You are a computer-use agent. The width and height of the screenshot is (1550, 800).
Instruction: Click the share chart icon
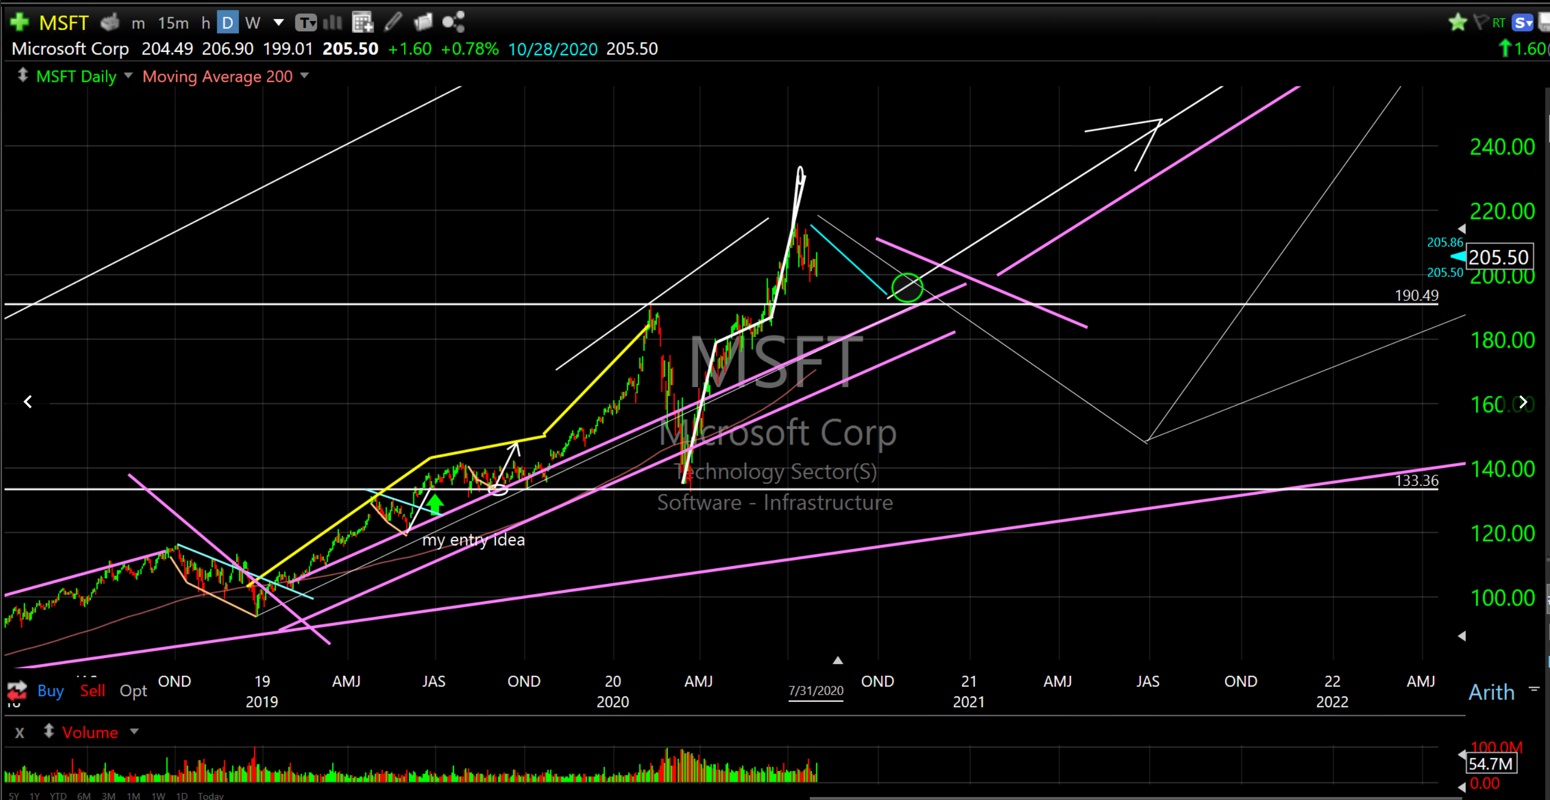[x=453, y=22]
